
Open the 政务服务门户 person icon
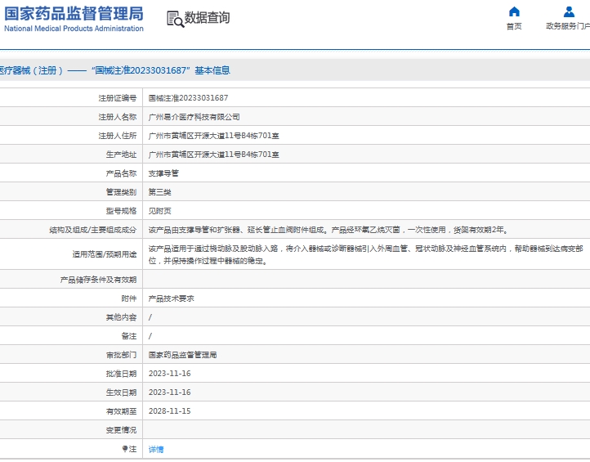[x=569, y=11]
